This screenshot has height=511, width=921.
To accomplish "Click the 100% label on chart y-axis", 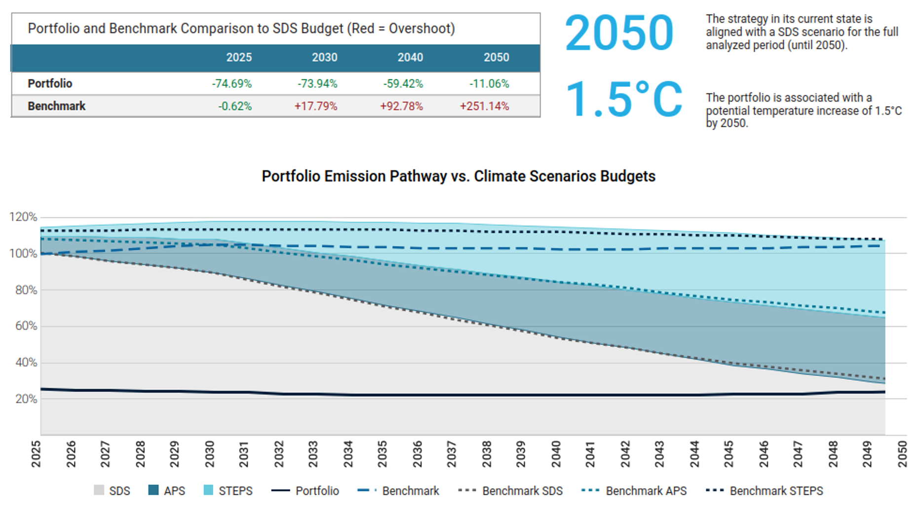I will tap(23, 254).
